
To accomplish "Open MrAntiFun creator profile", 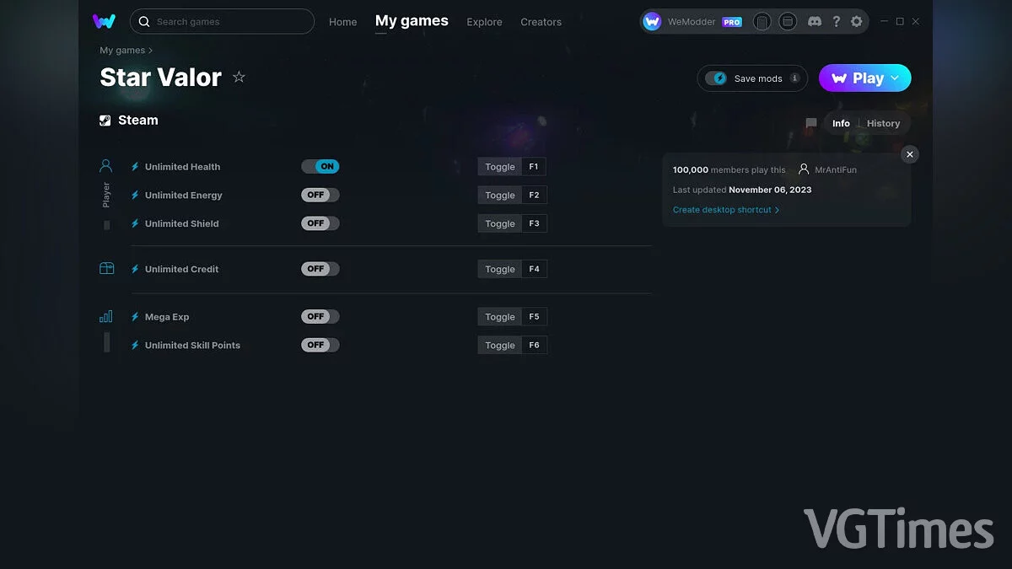I will [x=836, y=169].
